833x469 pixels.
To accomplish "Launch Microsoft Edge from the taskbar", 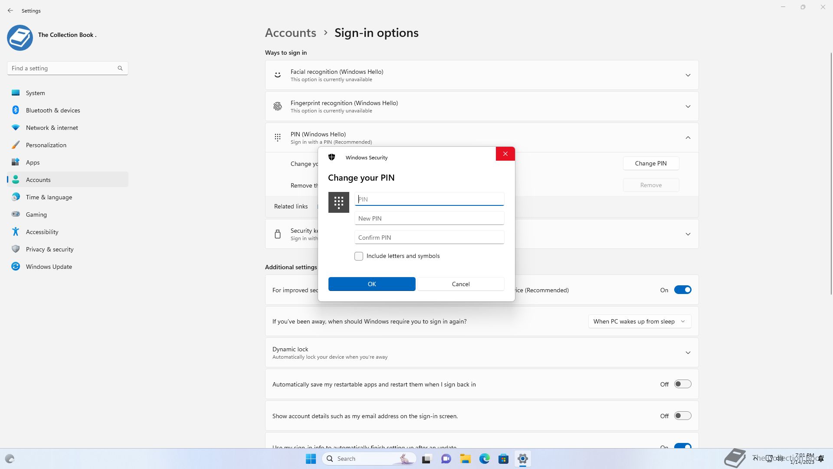I will (x=485, y=459).
